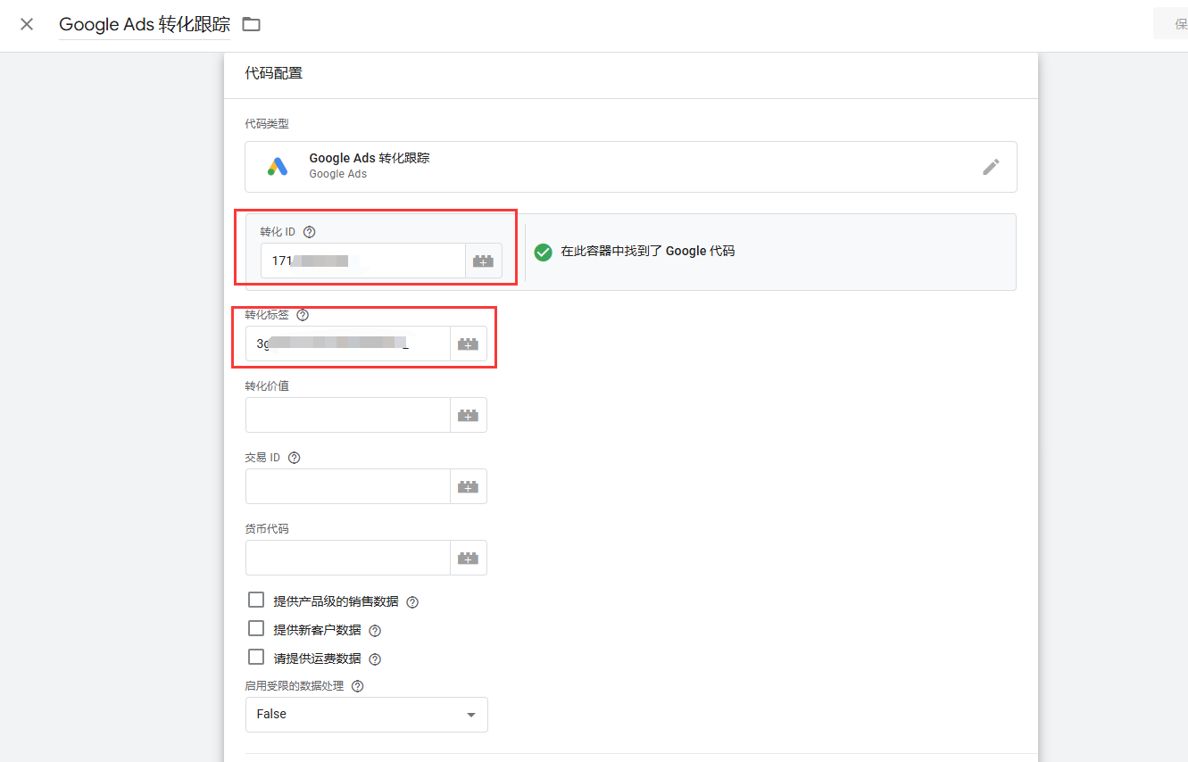Click the 货币代码 input field
This screenshot has width=1188, height=762.
pos(348,558)
